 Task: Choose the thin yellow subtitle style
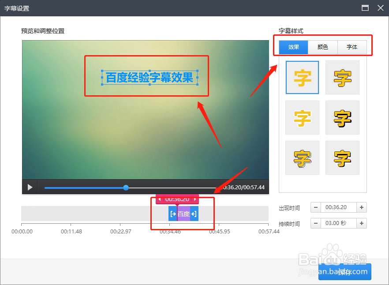pos(302,117)
